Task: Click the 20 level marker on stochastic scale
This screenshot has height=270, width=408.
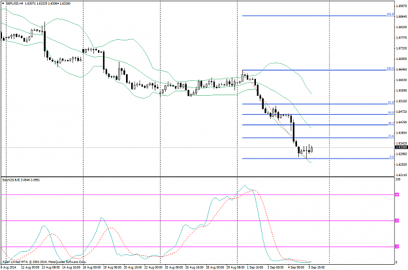Action: pos(397,247)
